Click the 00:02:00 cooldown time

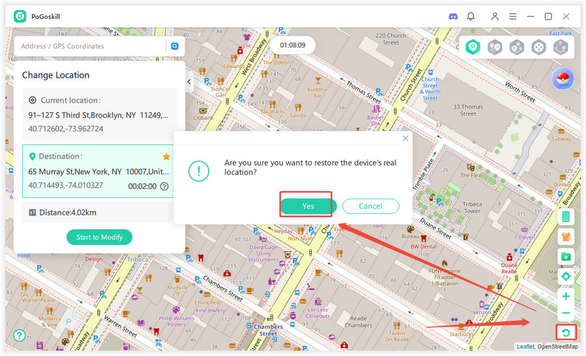click(x=142, y=186)
